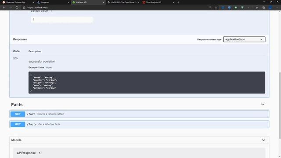
Task: Expand the GET /facts endpoint row
Action: pos(139,124)
